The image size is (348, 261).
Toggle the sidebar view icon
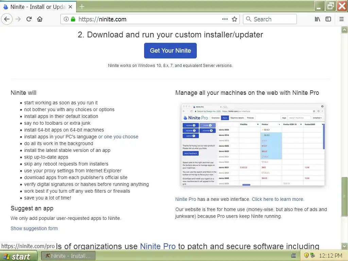click(328, 19)
